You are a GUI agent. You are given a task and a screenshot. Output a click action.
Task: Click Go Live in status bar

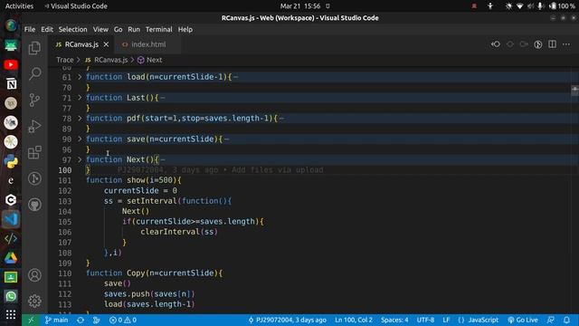[523, 320]
